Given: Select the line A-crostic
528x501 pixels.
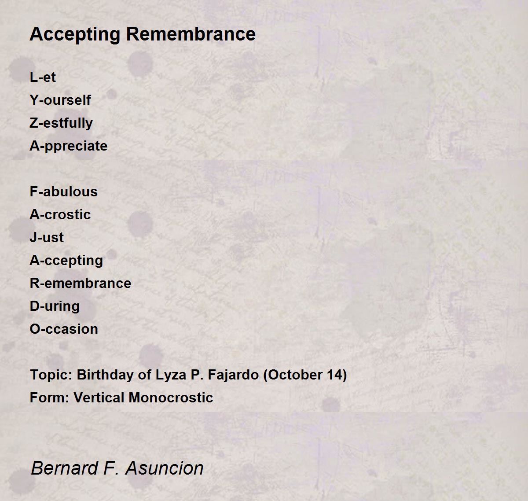Looking at the screenshot, I should (x=60, y=214).
